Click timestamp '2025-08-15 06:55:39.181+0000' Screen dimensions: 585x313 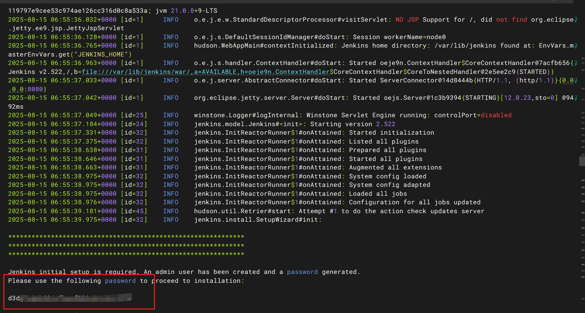click(62, 211)
